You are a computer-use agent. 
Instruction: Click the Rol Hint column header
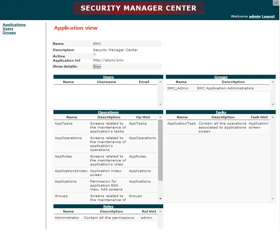(x=149, y=212)
